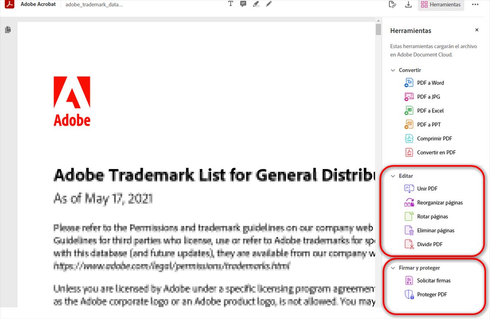Click the Rotar páginas icon
This screenshot has height=319, width=490.
tap(409, 216)
